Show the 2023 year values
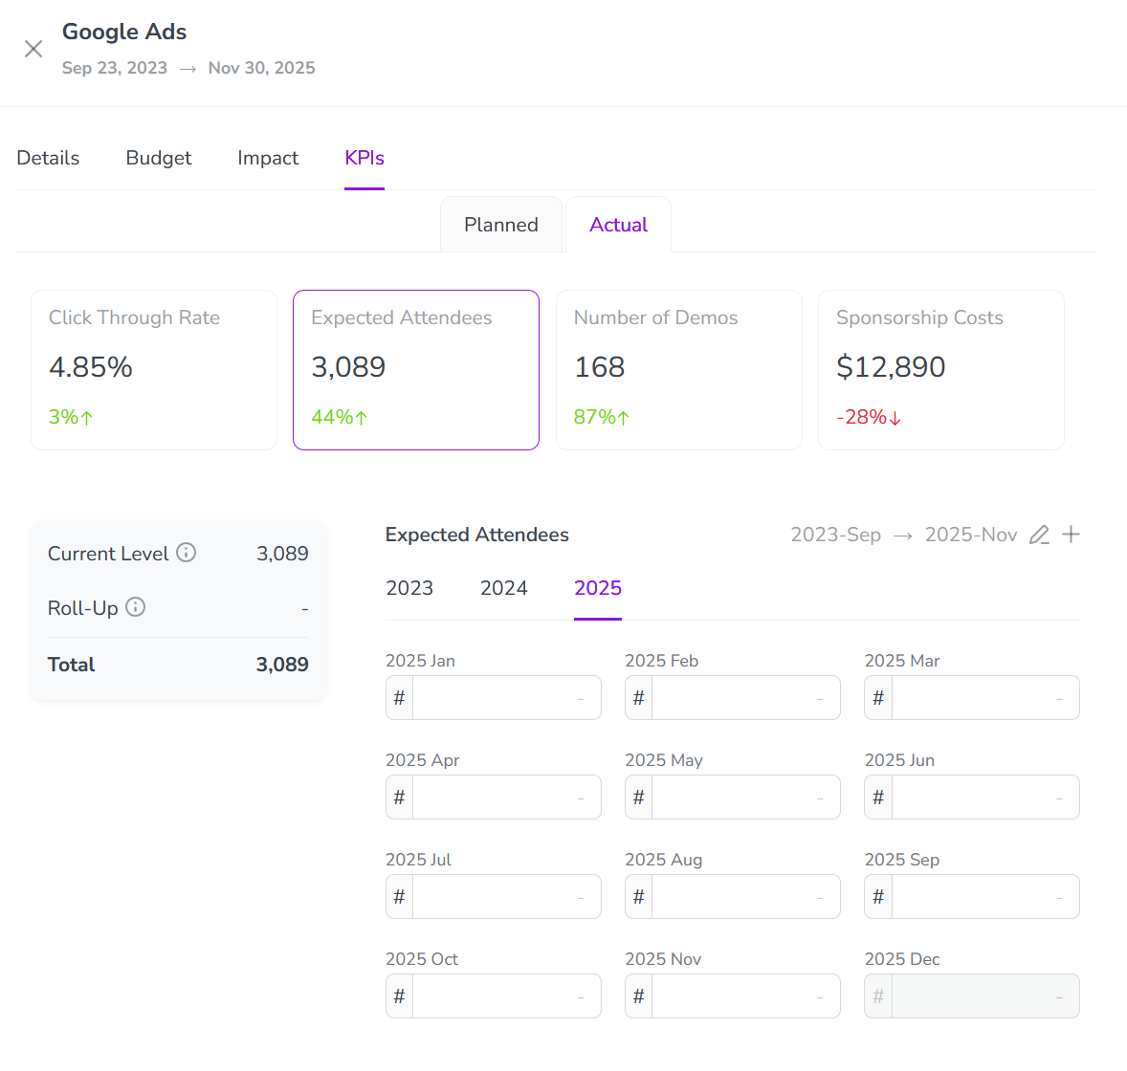 tap(409, 588)
